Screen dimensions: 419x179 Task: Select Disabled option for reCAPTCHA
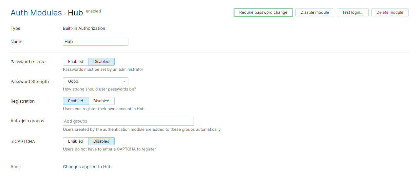point(101,141)
